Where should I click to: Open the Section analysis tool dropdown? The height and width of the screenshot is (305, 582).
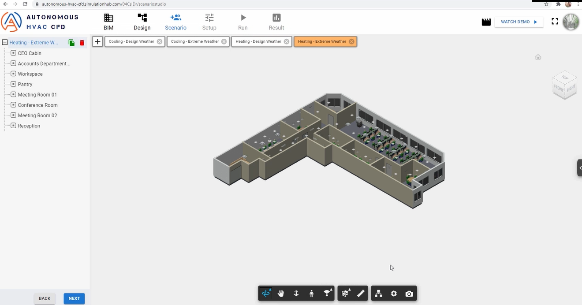[x=346, y=294]
